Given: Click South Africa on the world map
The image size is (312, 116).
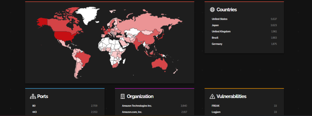Looking at the screenshot, I should 115,65.
